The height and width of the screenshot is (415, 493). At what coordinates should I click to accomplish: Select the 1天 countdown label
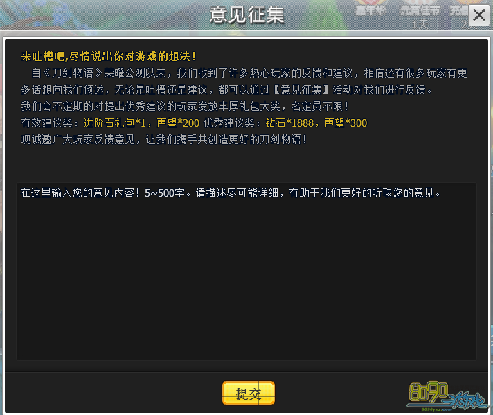pyautogui.click(x=420, y=24)
